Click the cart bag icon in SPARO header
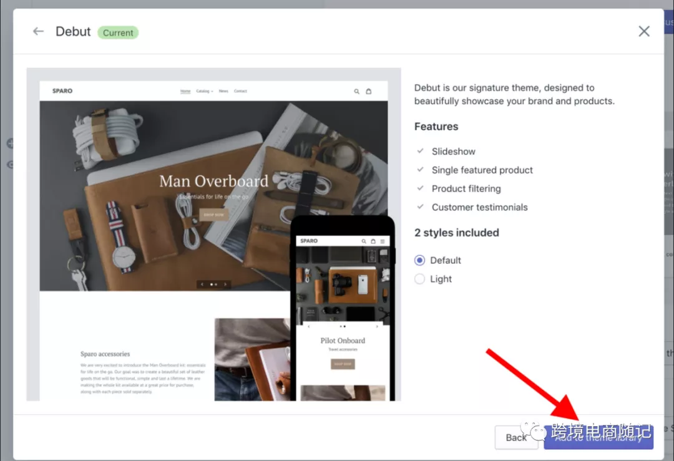 tap(368, 90)
